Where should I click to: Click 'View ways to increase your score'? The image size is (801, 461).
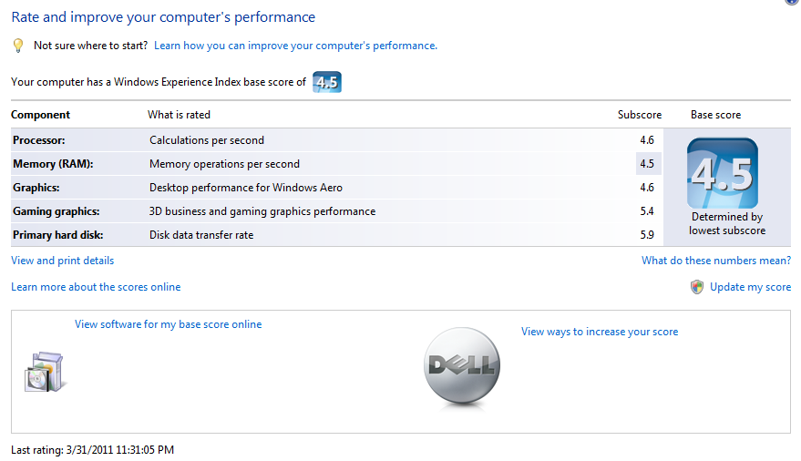click(x=600, y=332)
